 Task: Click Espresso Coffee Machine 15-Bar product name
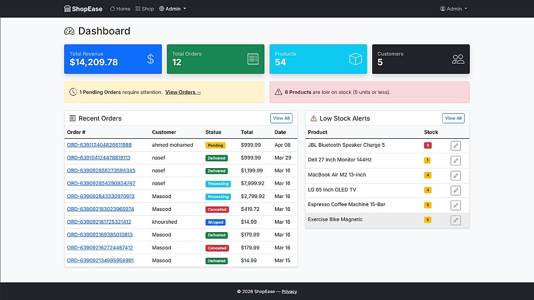tap(347, 204)
